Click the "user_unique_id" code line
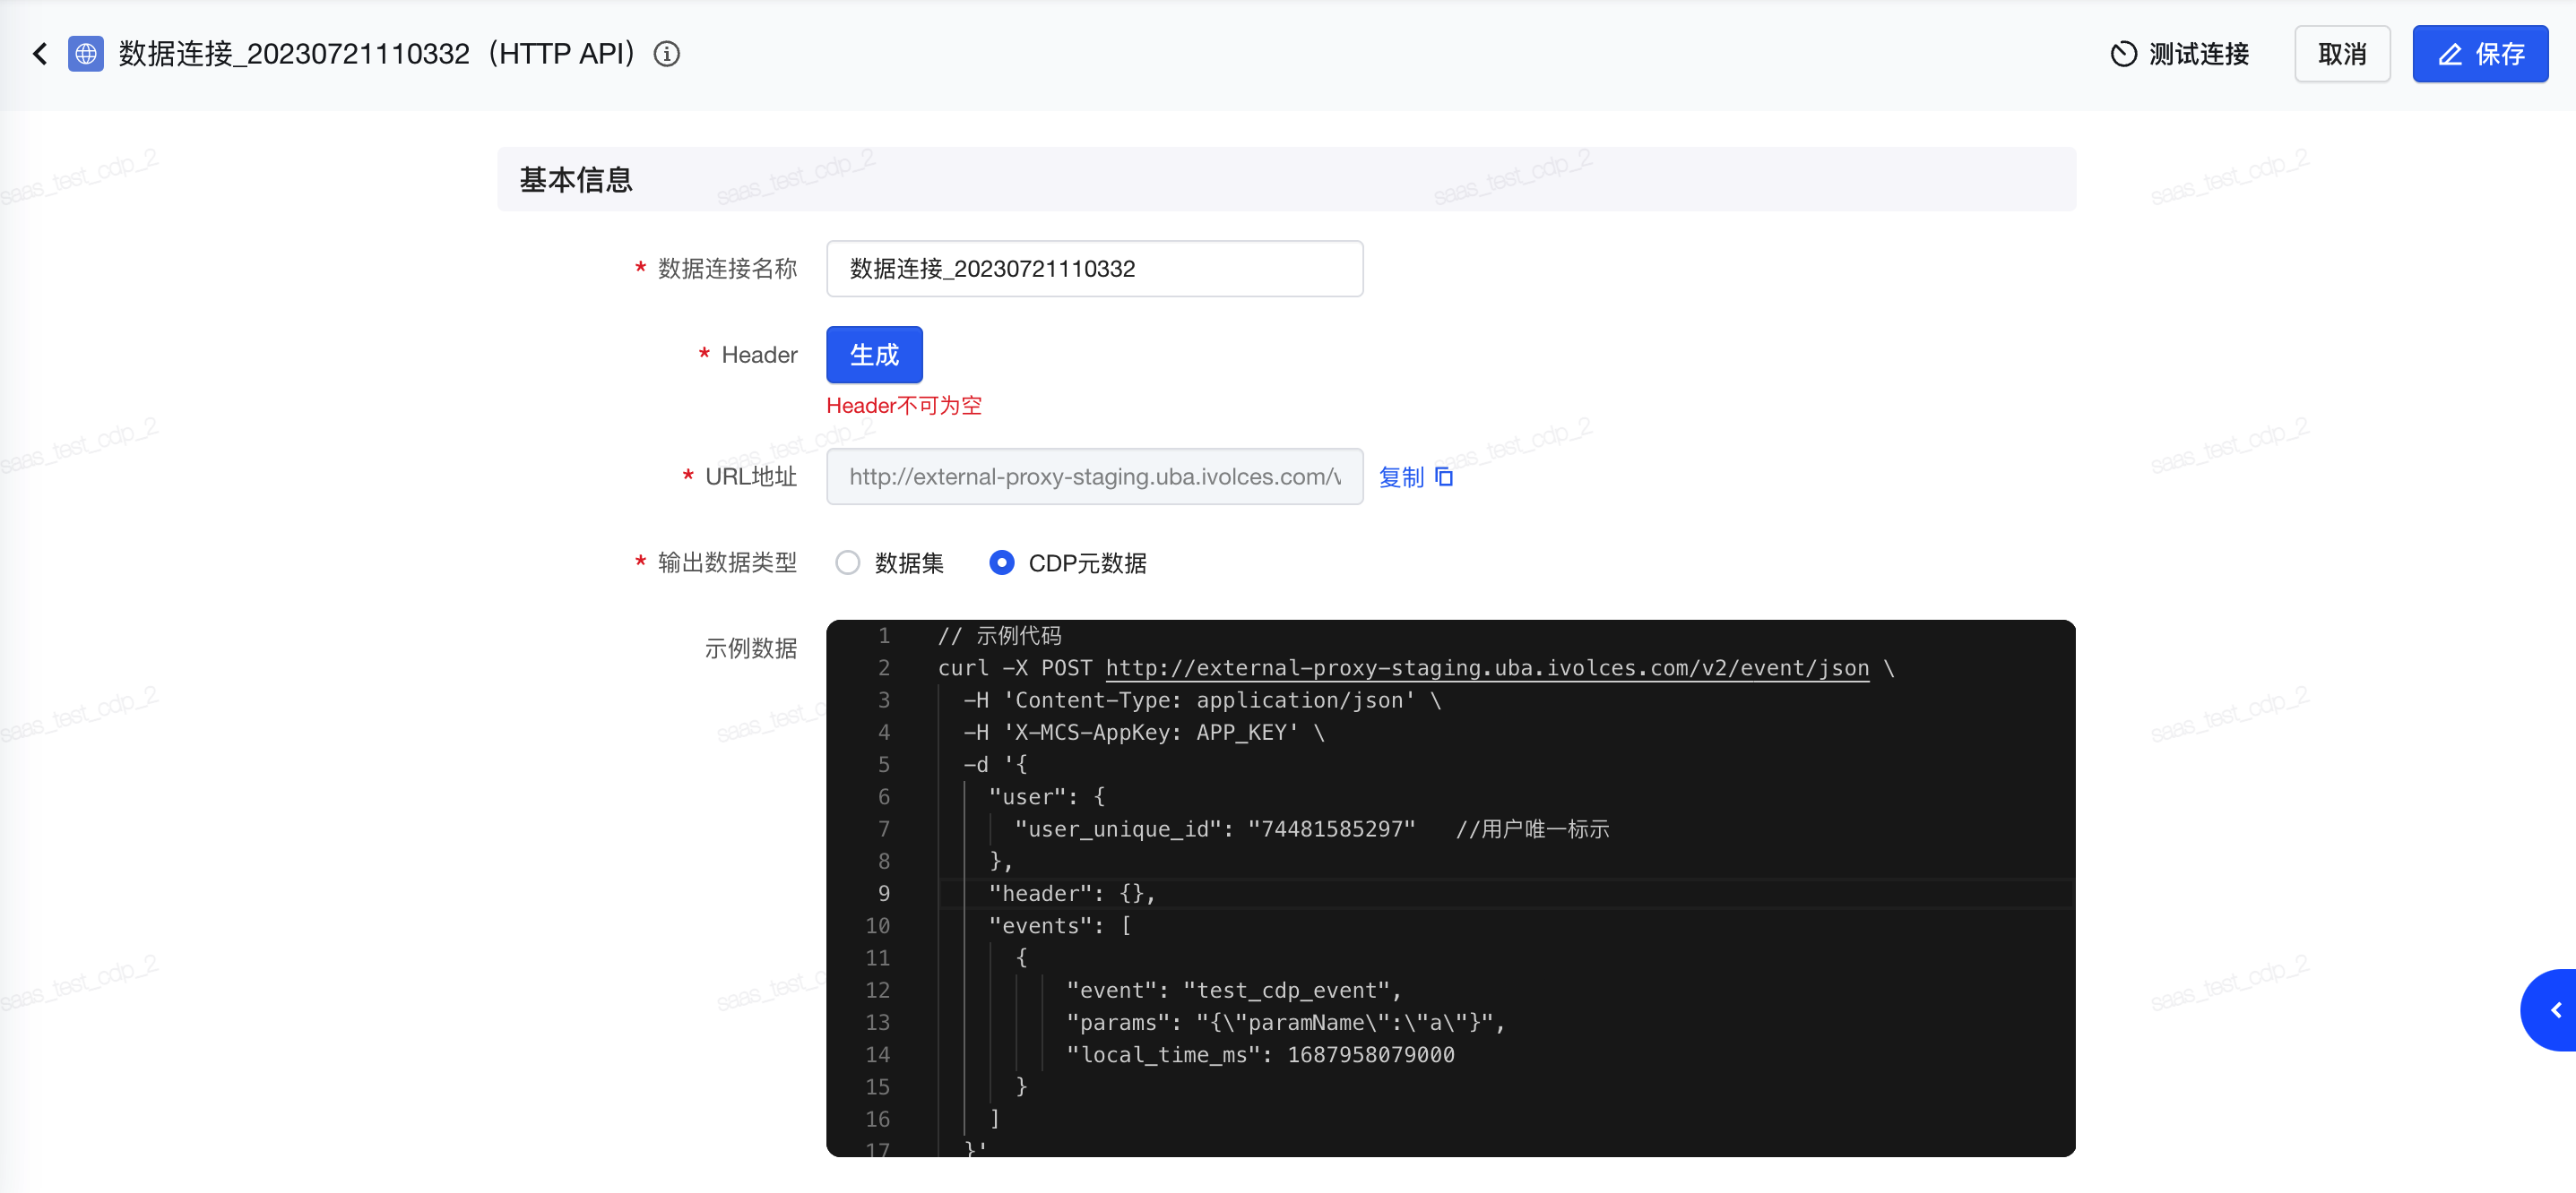The height and width of the screenshot is (1193, 2576). coord(1313,829)
